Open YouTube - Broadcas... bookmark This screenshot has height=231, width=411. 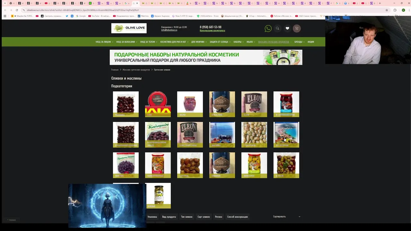(x=99, y=16)
